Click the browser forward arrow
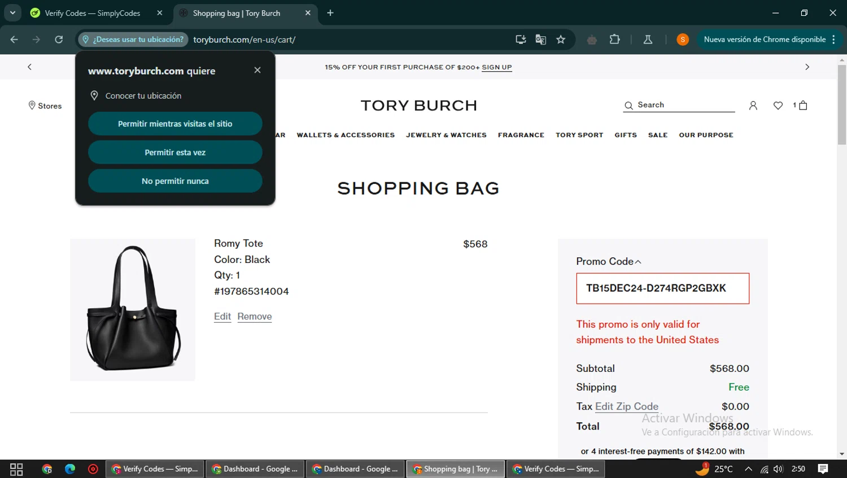Screen dimensions: 847x478 point(36,40)
